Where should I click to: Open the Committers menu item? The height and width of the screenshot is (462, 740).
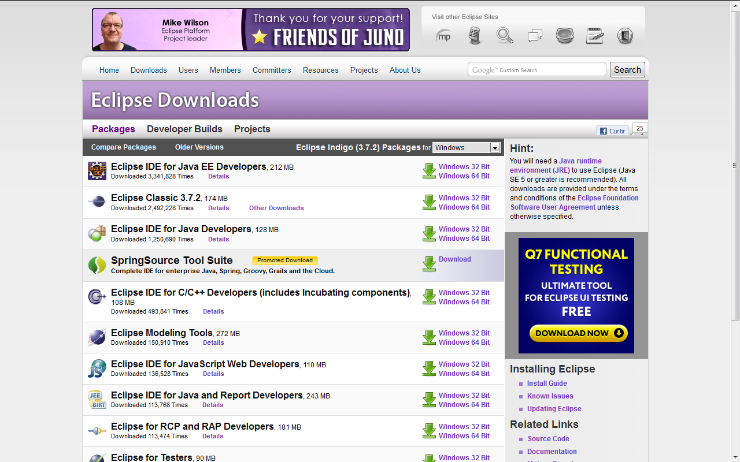(272, 70)
